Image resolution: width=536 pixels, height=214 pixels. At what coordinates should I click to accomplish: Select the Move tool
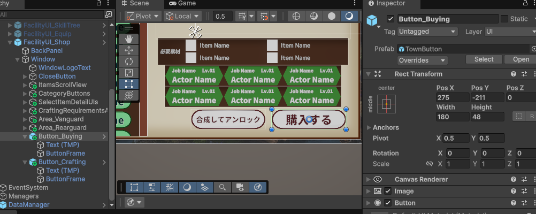click(128, 50)
